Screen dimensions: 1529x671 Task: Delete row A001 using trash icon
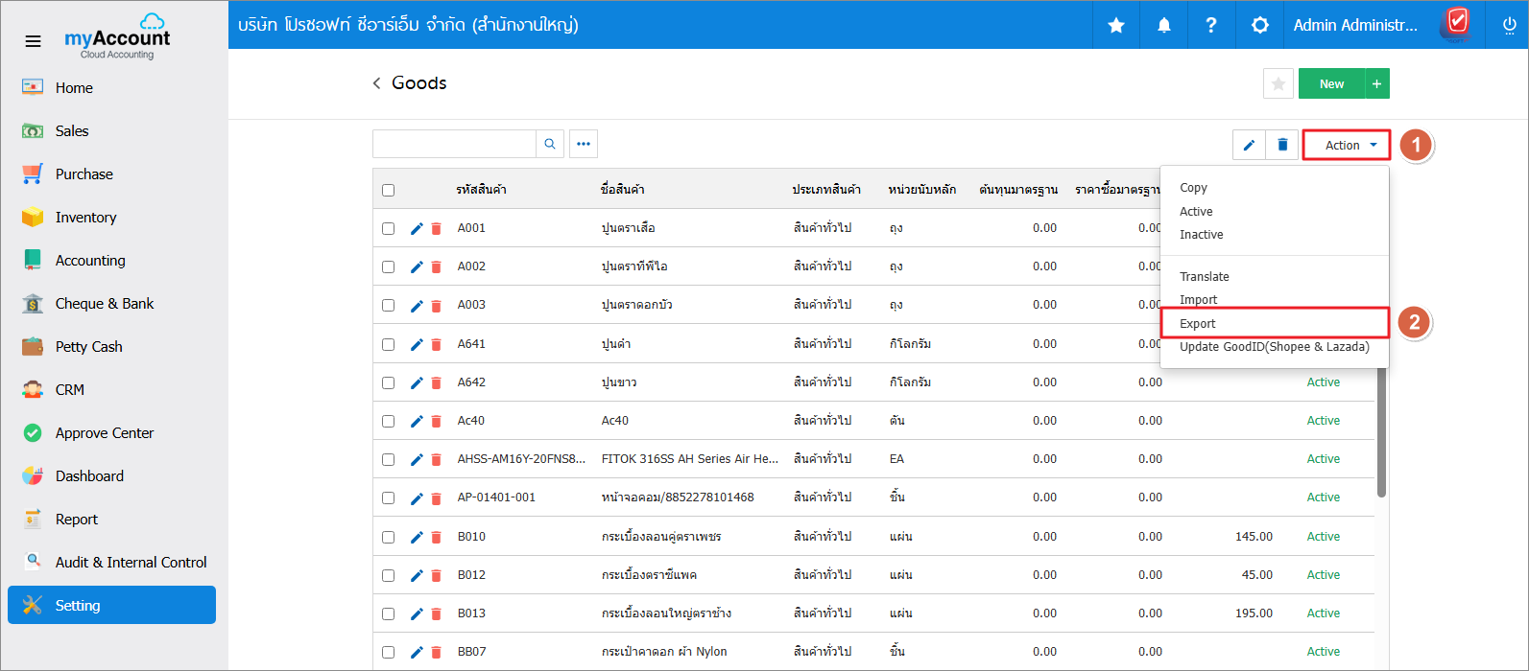(x=437, y=229)
